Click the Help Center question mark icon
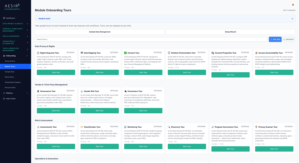The image size is (299, 163). point(4,98)
